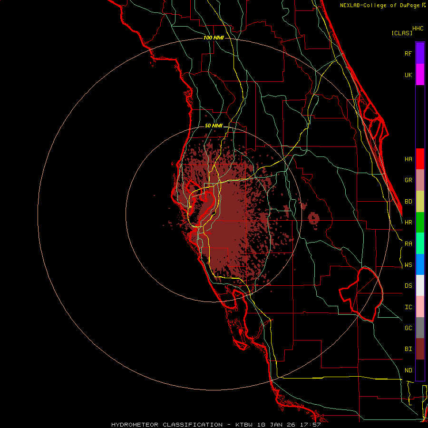
Task: Click the light pink IC legend swatch
Action: click(420, 307)
